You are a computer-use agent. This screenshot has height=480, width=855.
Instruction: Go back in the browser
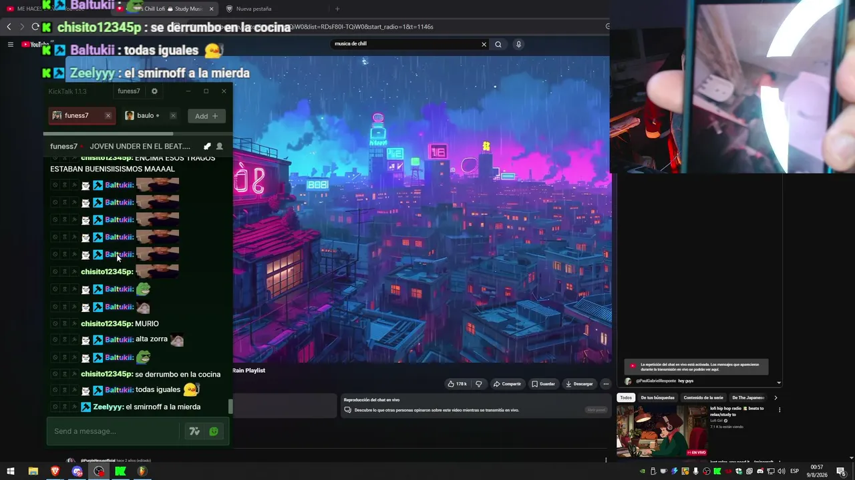point(9,27)
